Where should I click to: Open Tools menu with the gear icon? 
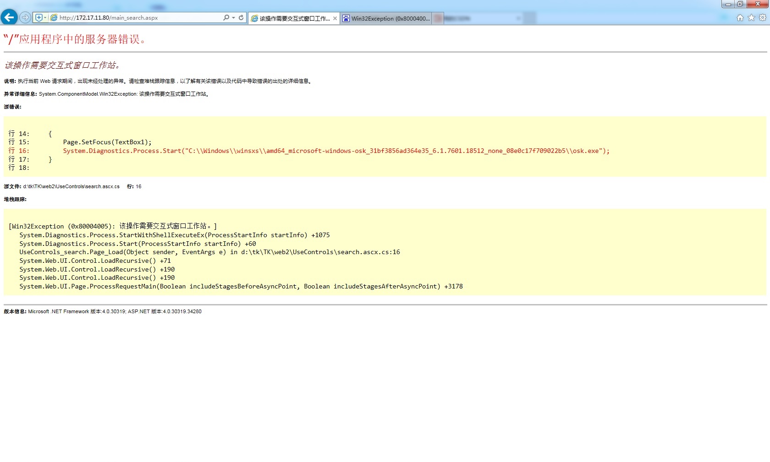(763, 18)
